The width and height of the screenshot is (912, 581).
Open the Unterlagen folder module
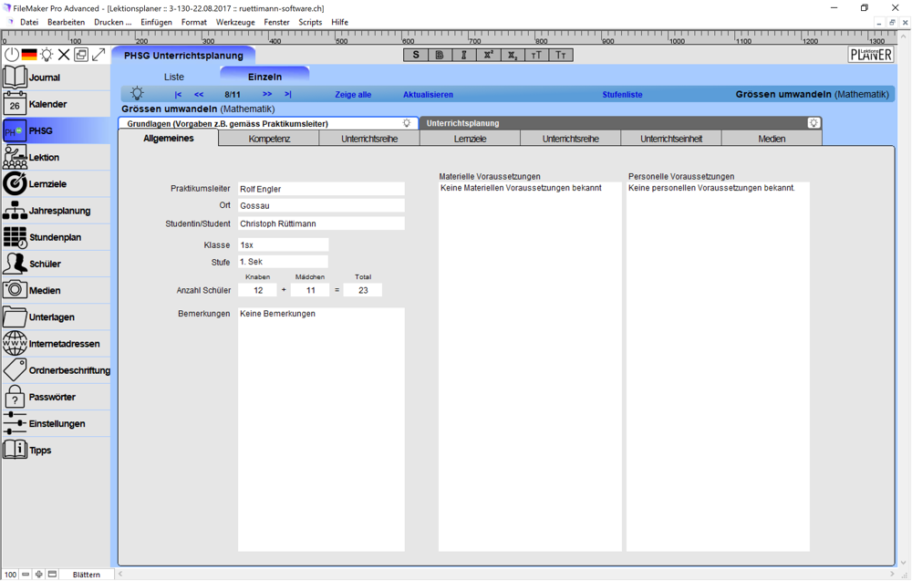(56, 317)
